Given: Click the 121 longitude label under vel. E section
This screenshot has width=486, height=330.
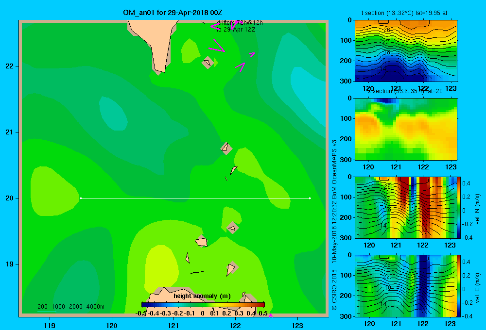Looking at the screenshot, I should (x=396, y=324).
